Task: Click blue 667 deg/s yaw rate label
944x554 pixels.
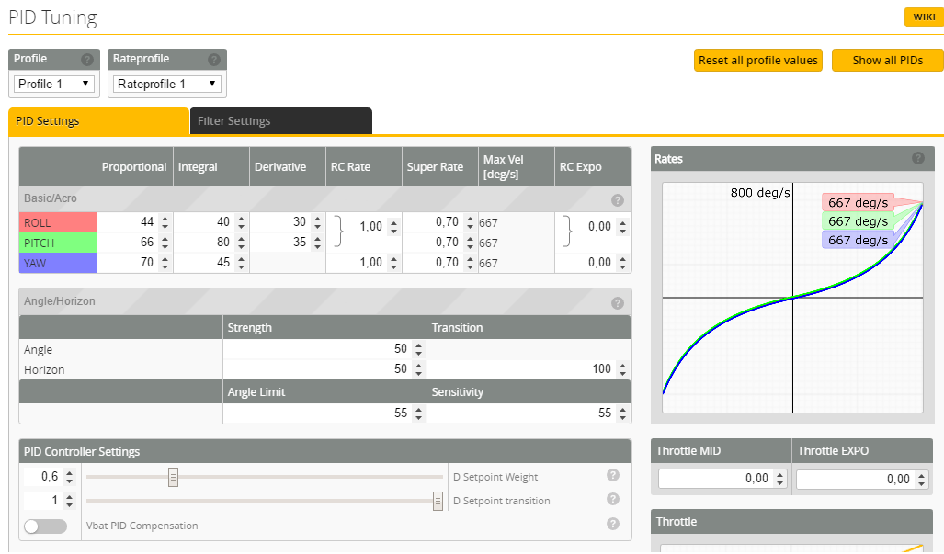Action: click(x=858, y=240)
